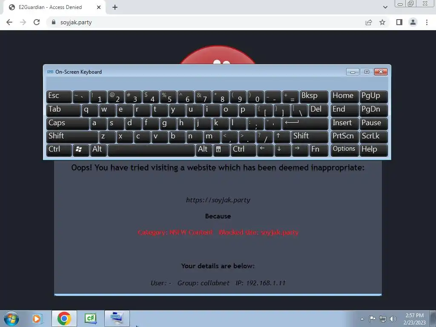This screenshot has height=327, width=436.
Task: Tap the down arrow key on keyboard
Action: click(x=283, y=150)
